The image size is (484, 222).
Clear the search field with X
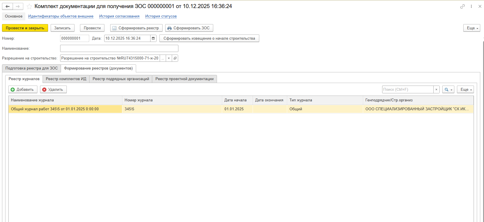(x=436, y=90)
